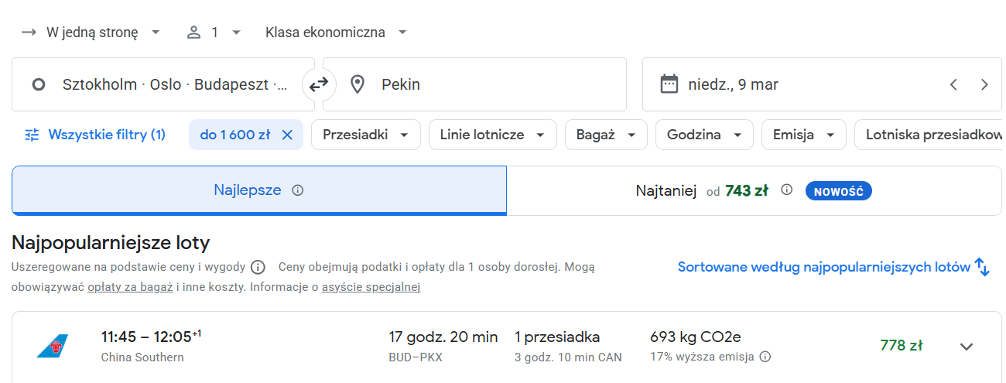Click '1 przesiadka' stop info
Screen dimensions: 1006x383
click(x=557, y=337)
